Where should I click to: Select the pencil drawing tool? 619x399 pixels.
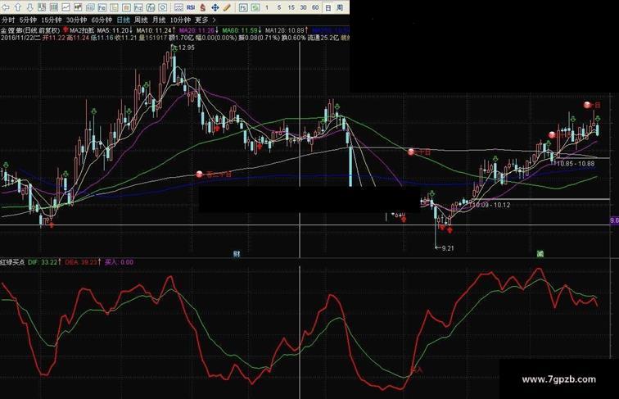pyautogui.click(x=227, y=7)
